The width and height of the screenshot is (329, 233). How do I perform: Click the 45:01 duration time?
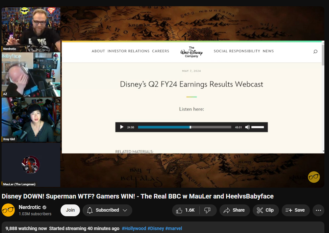pos(238,127)
